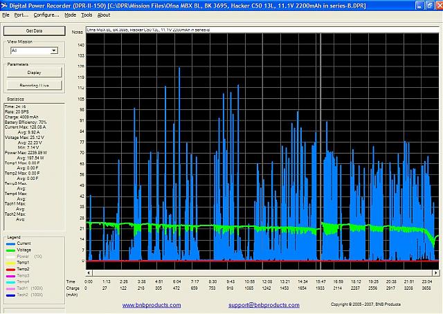Click the cyan Temp4 legend swatch

click(x=10, y=281)
